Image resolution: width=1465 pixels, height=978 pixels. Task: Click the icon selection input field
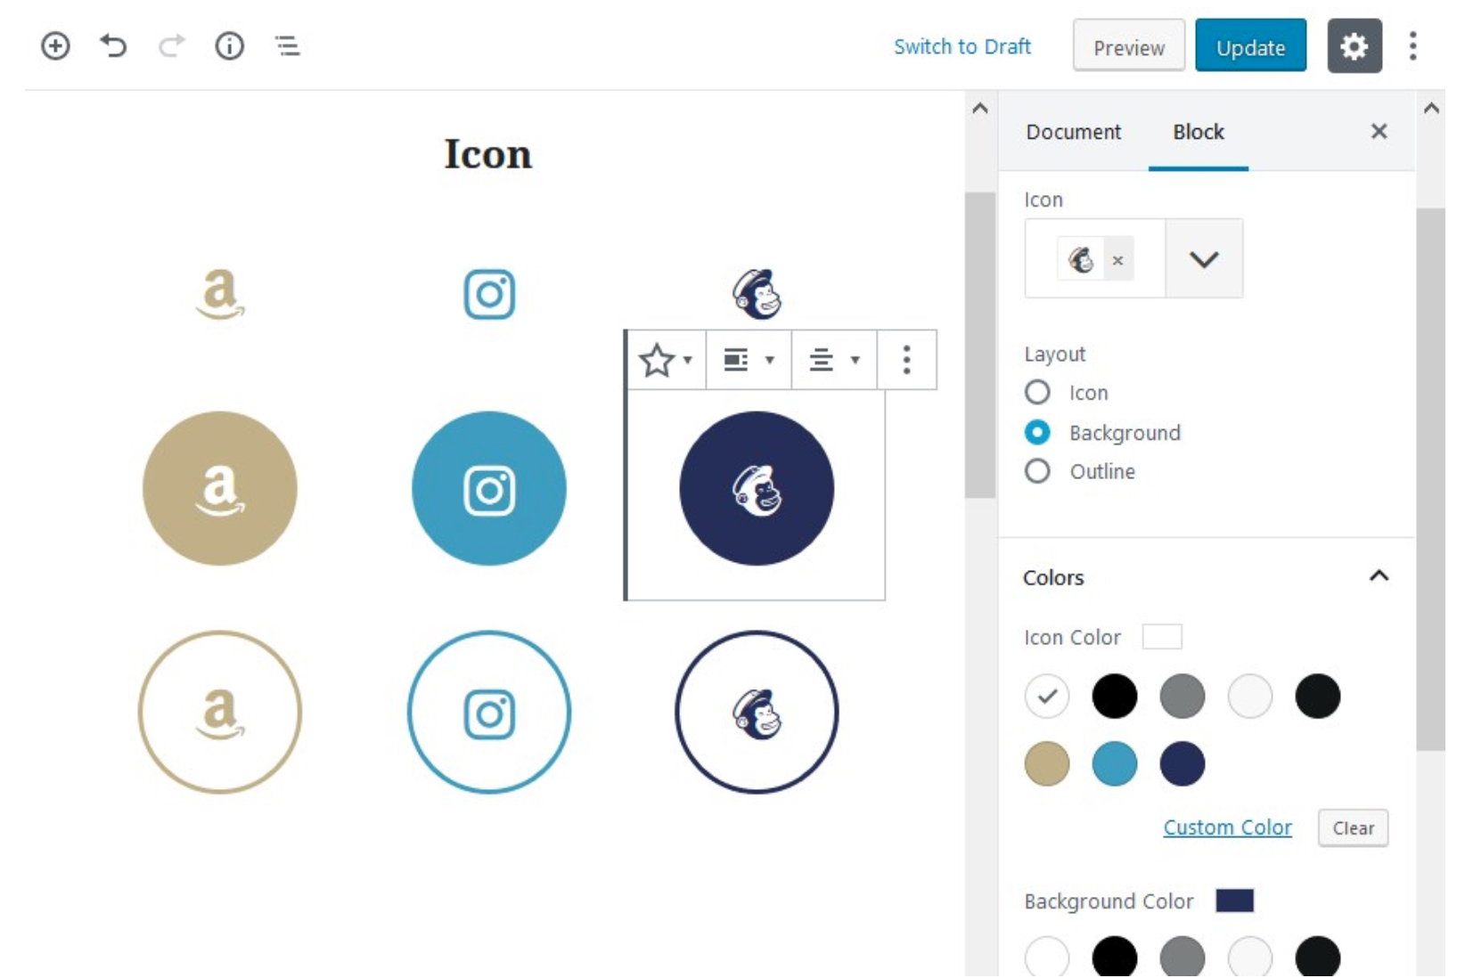coord(1095,259)
